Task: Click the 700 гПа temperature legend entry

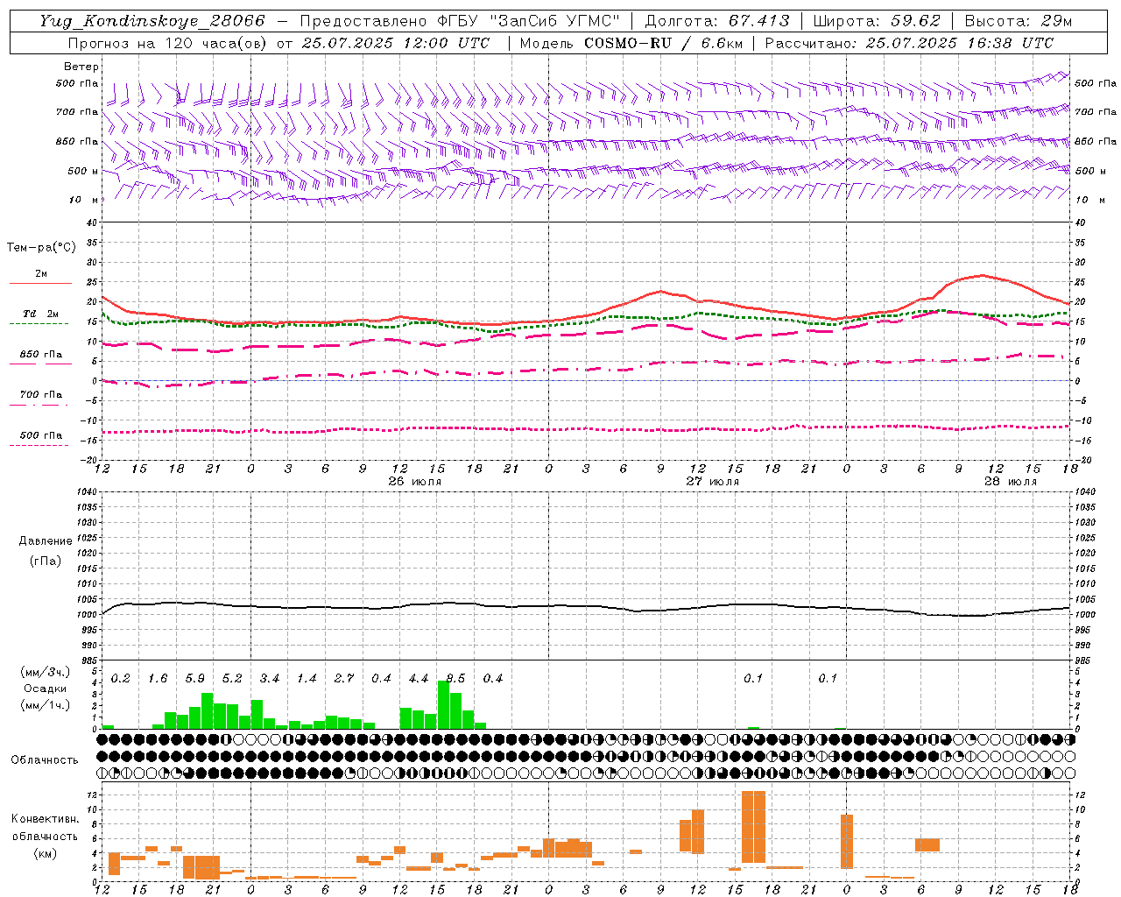Action: coord(40,398)
